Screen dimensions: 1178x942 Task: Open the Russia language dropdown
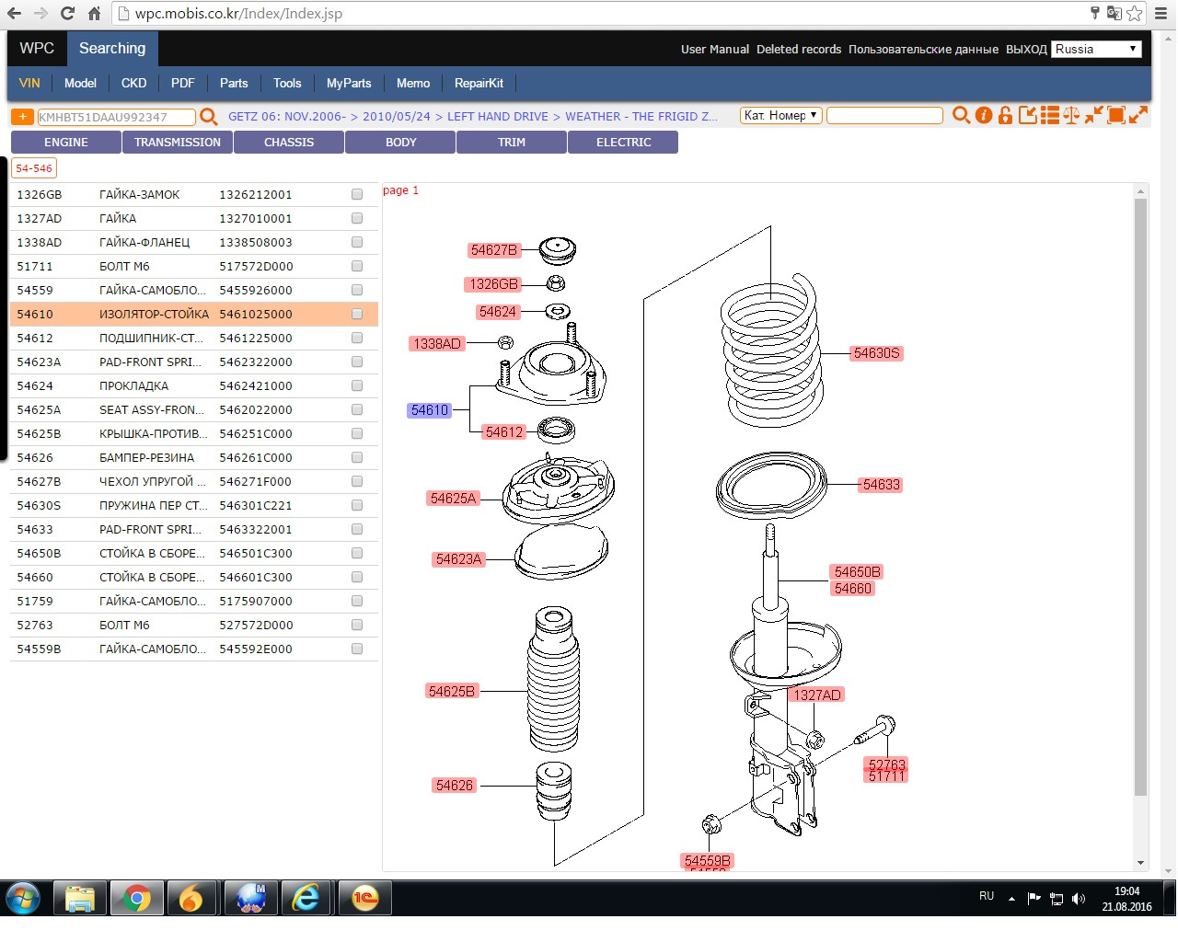1096,49
